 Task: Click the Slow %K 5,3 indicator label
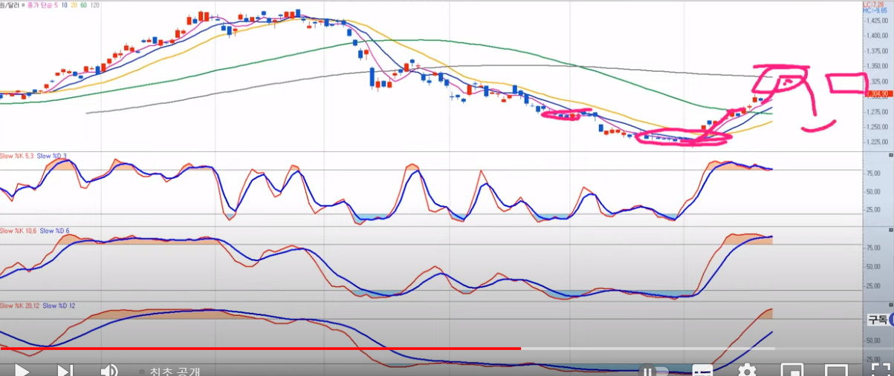[16, 155]
